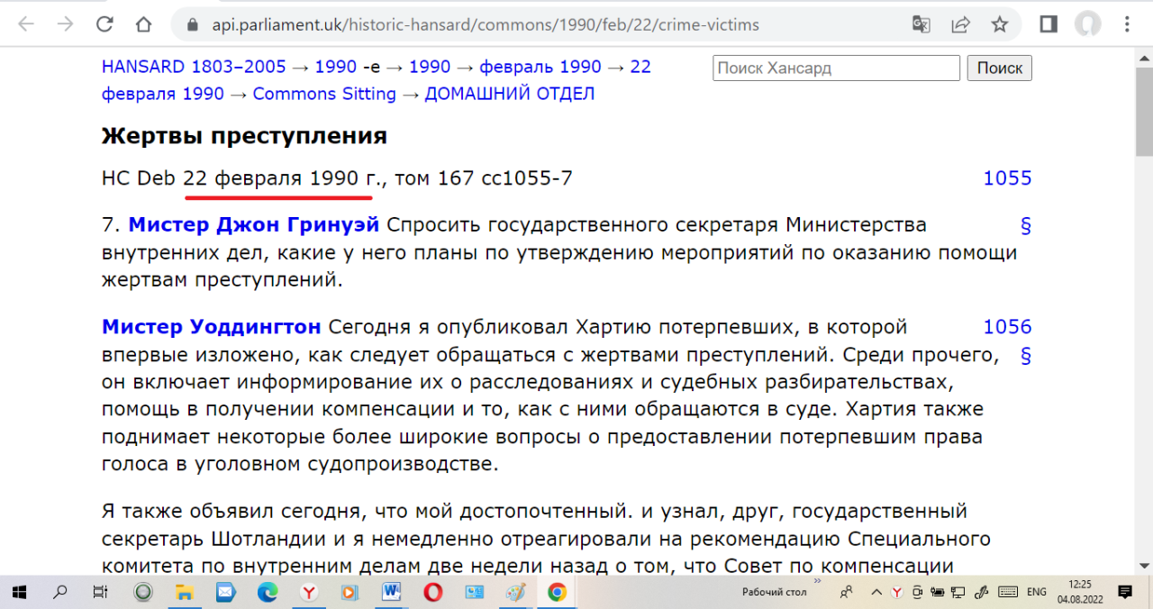This screenshot has height=609, width=1153.
Task: Open Google Translate page options
Action: tap(921, 24)
